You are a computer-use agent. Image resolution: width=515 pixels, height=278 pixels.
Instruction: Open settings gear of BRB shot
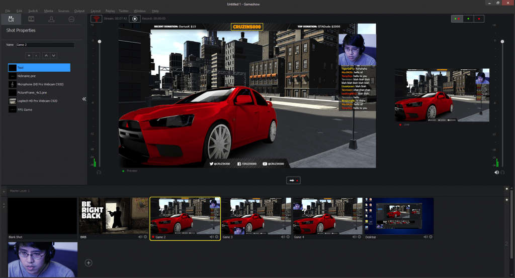tap(145, 237)
